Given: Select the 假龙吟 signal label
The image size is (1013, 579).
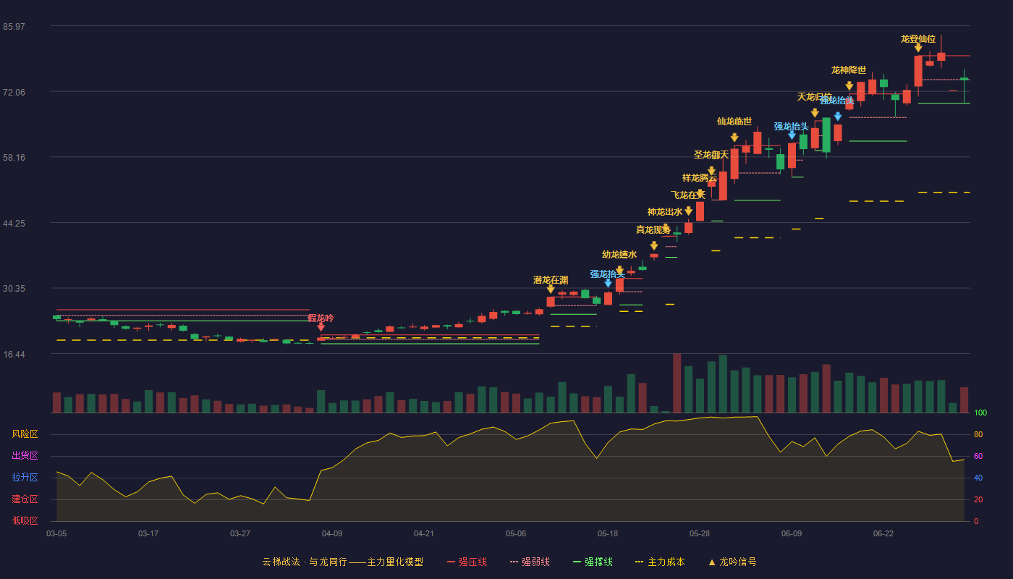Looking at the screenshot, I should point(321,318).
